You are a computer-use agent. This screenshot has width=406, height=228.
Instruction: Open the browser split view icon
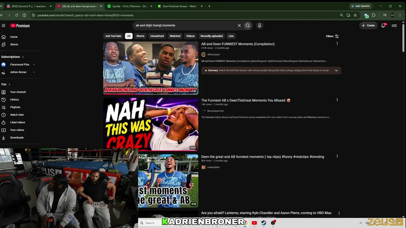24,15
